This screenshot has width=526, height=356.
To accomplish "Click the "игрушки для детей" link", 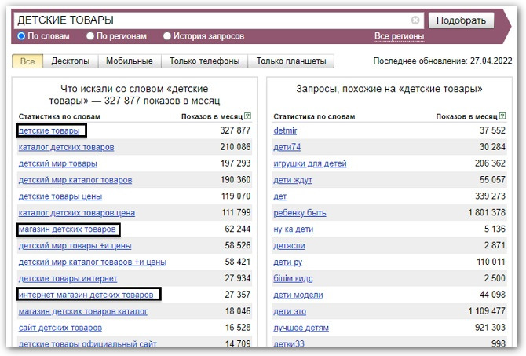I will tap(309, 163).
